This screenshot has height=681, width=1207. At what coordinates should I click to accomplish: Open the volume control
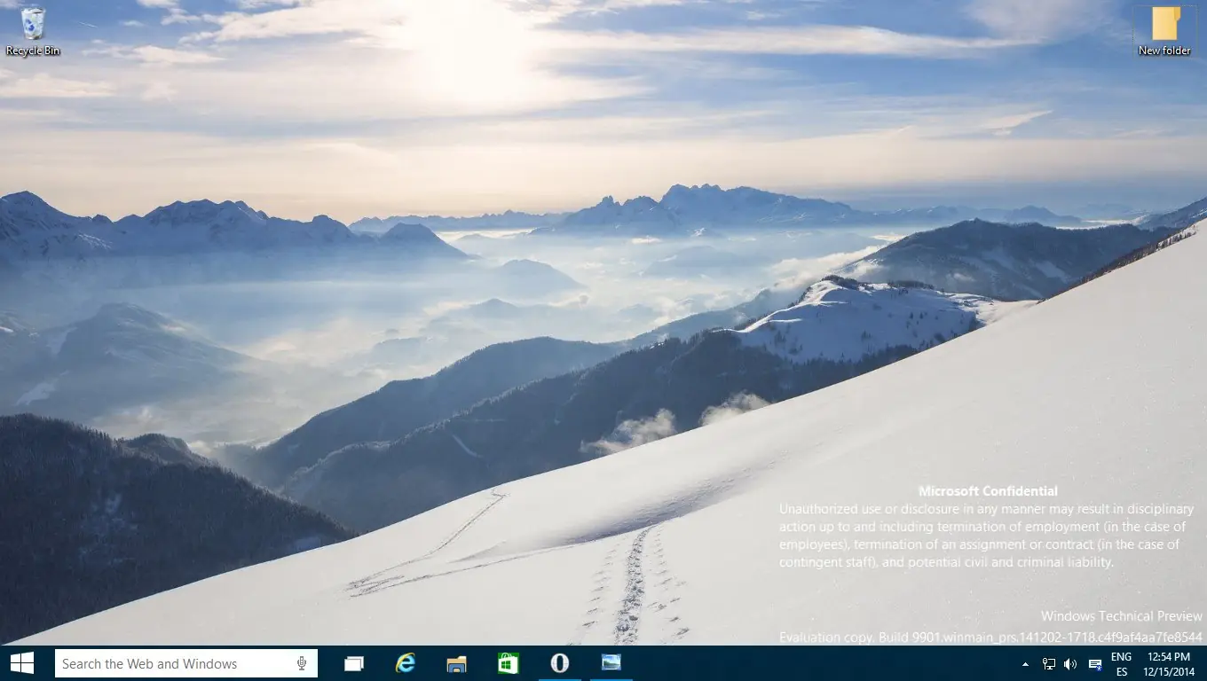coord(1069,662)
